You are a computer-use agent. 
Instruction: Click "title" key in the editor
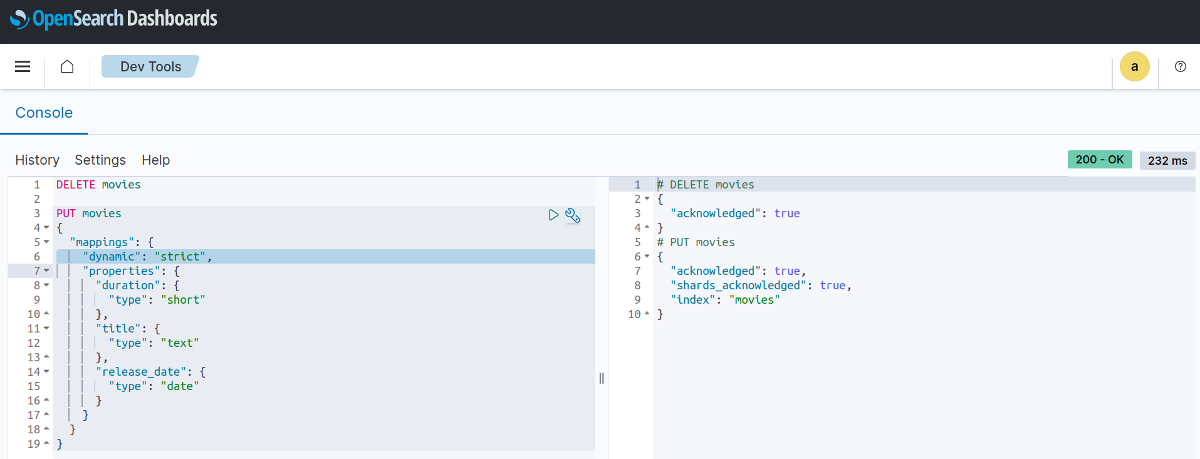[x=118, y=329]
